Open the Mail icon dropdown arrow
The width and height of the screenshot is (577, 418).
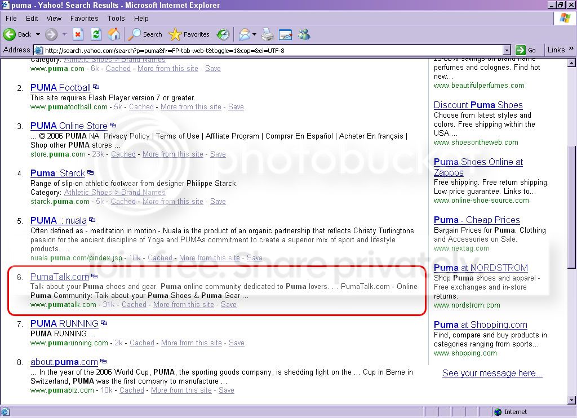click(254, 34)
